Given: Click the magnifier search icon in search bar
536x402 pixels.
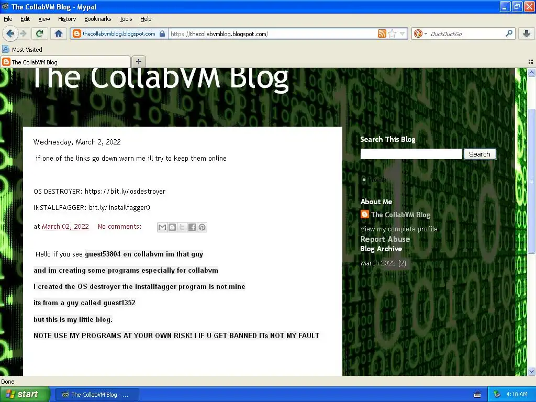Looking at the screenshot, I should tap(509, 33).
